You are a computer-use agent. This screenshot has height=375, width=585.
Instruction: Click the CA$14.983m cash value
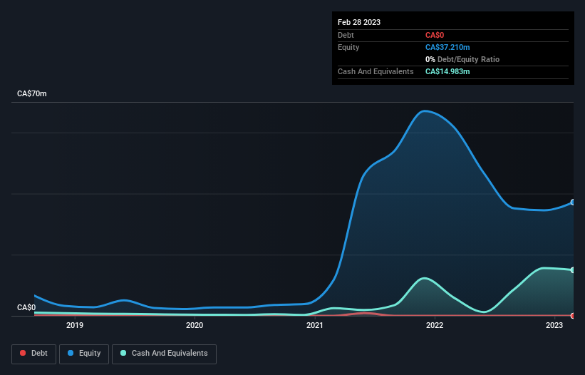pyautogui.click(x=447, y=71)
